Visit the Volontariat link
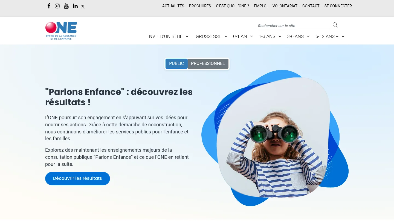The image size is (394, 221). point(285,6)
